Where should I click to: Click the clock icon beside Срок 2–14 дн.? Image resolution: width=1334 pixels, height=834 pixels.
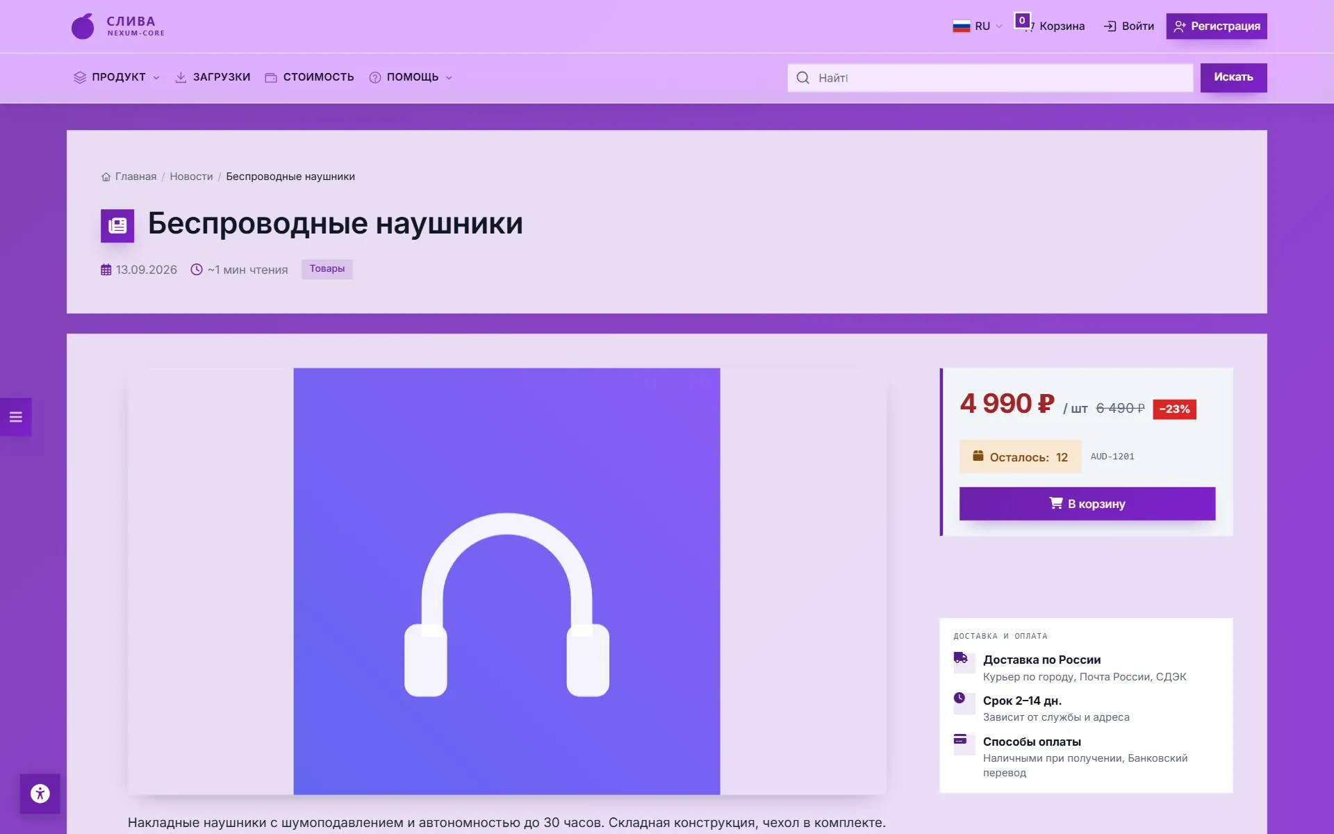click(960, 698)
